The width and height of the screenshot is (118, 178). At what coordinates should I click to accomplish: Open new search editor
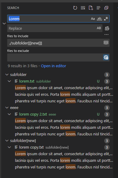(x=91, y=8)
